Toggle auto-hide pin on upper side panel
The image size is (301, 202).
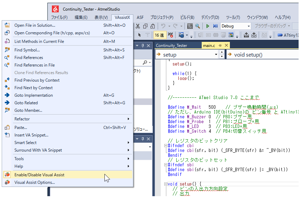click(x=143, y=46)
